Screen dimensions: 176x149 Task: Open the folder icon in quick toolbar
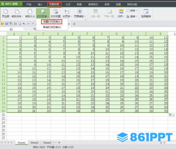[x=2, y=24]
